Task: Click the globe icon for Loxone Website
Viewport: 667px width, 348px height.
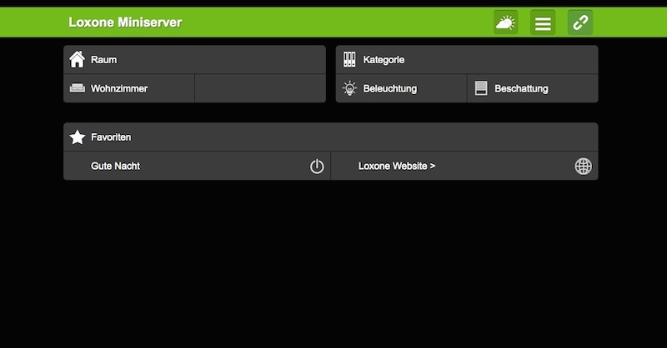Action: coord(584,167)
